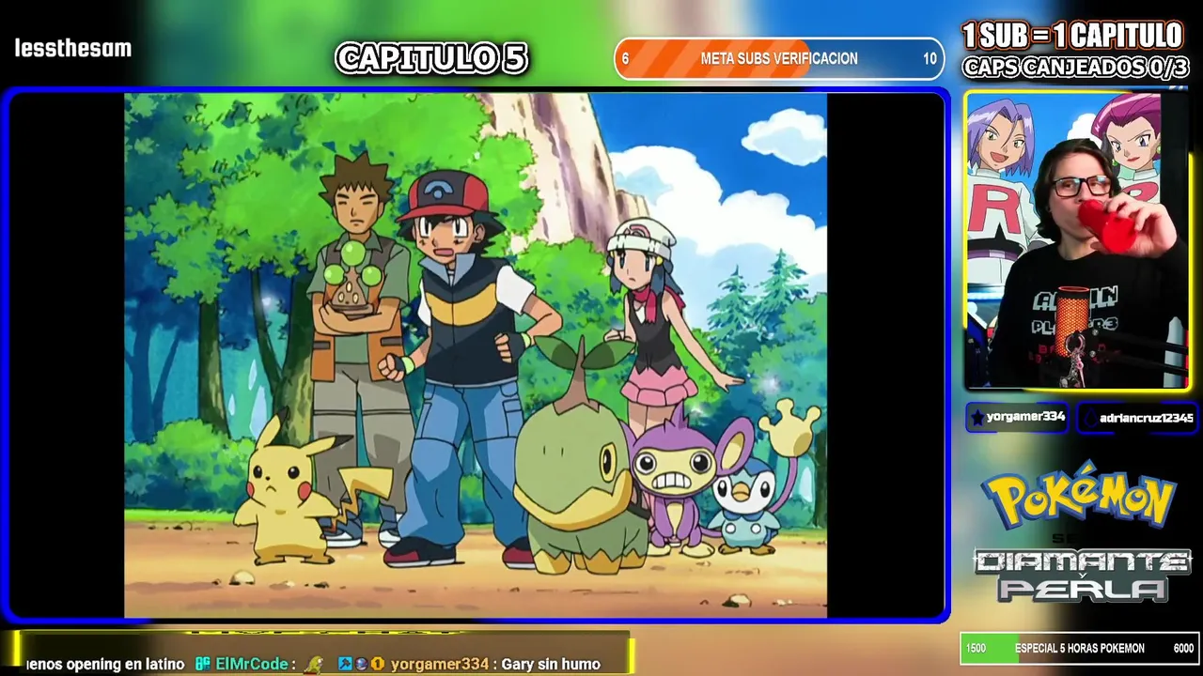Click the lessthesam channel name
Image resolution: width=1203 pixels, height=676 pixels.
(x=73, y=48)
